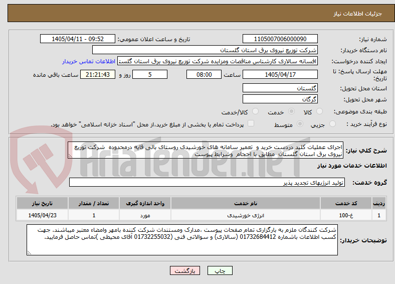The image size is (395, 284).
Task: Select the جزیی purchase type radio
Action: click(332, 123)
